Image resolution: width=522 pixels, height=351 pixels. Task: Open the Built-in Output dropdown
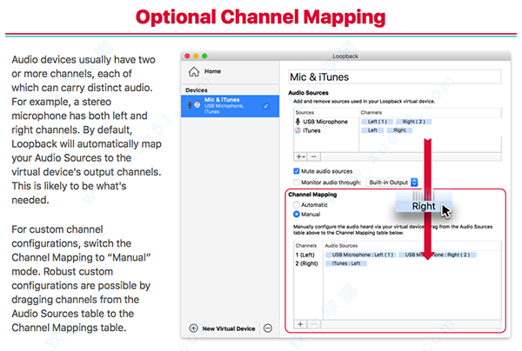[x=391, y=182]
